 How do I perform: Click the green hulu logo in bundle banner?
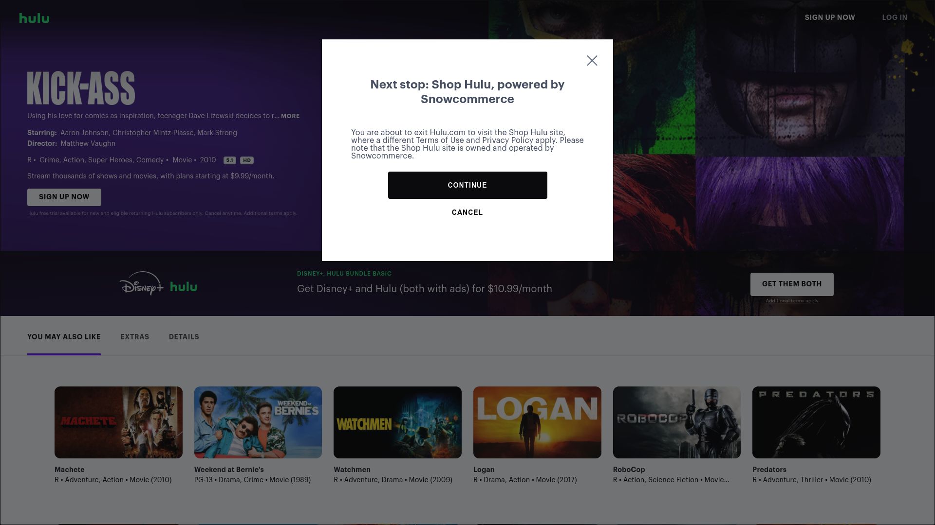184,287
